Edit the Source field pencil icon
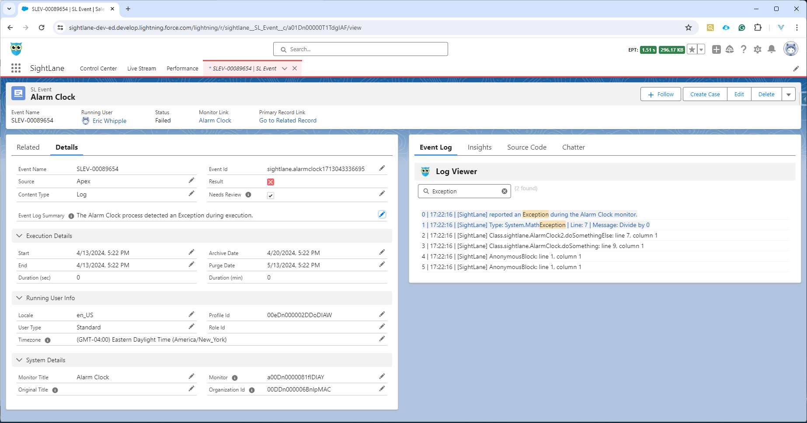Image resolution: width=807 pixels, height=423 pixels. tap(191, 180)
